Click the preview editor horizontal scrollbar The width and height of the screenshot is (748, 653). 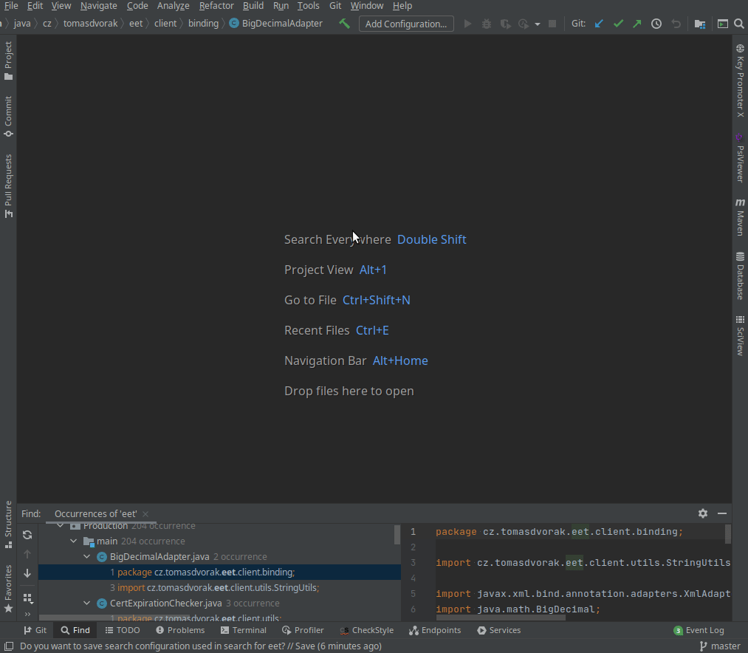click(x=501, y=618)
